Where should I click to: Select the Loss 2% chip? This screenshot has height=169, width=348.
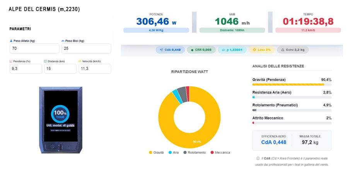(262, 50)
